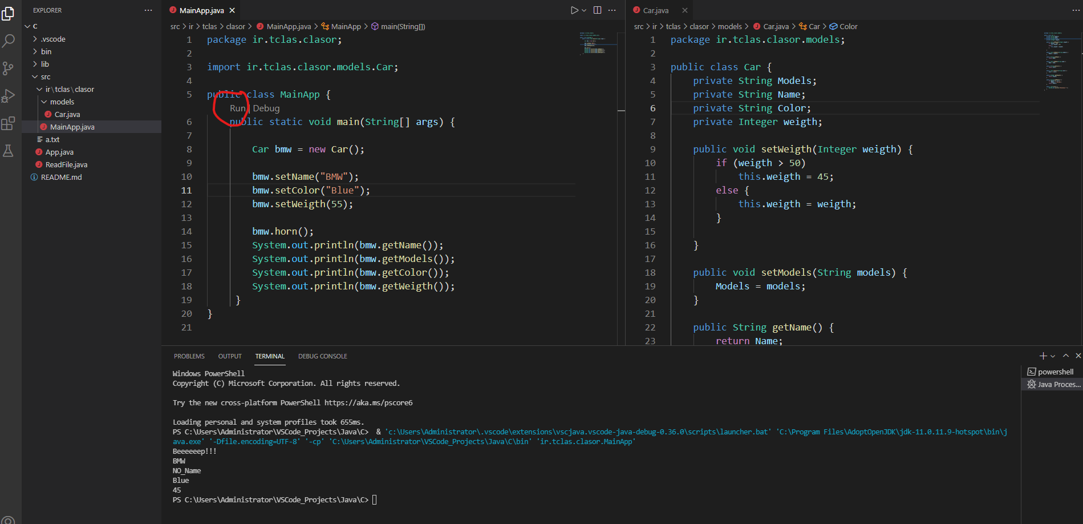The image size is (1083, 524).
Task: Open the Extensions view
Action: 8,123
